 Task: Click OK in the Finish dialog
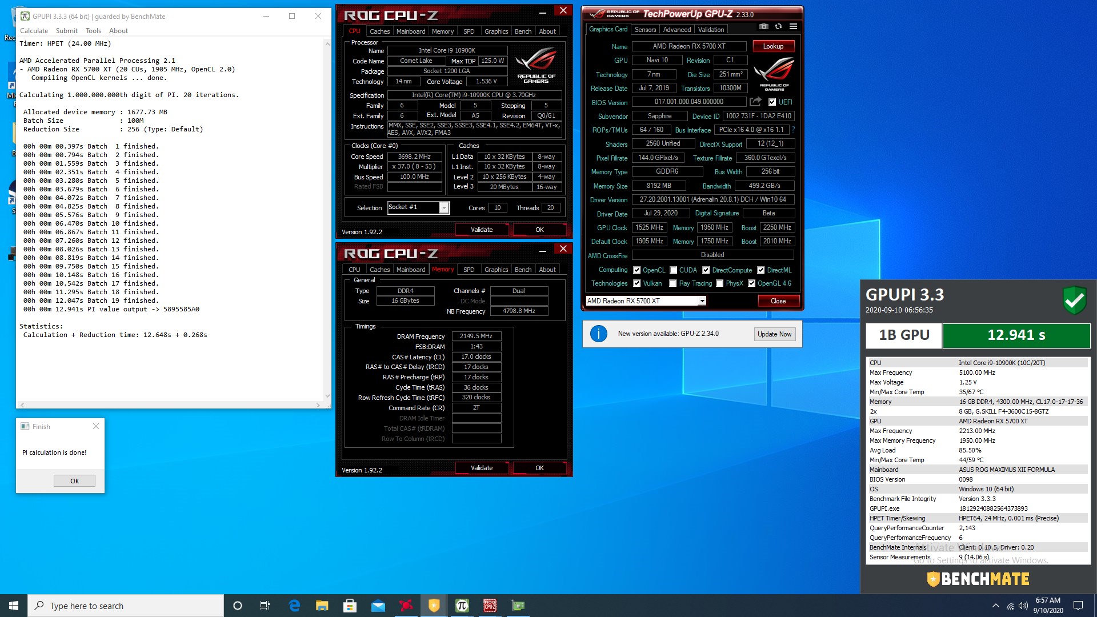[x=74, y=481]
